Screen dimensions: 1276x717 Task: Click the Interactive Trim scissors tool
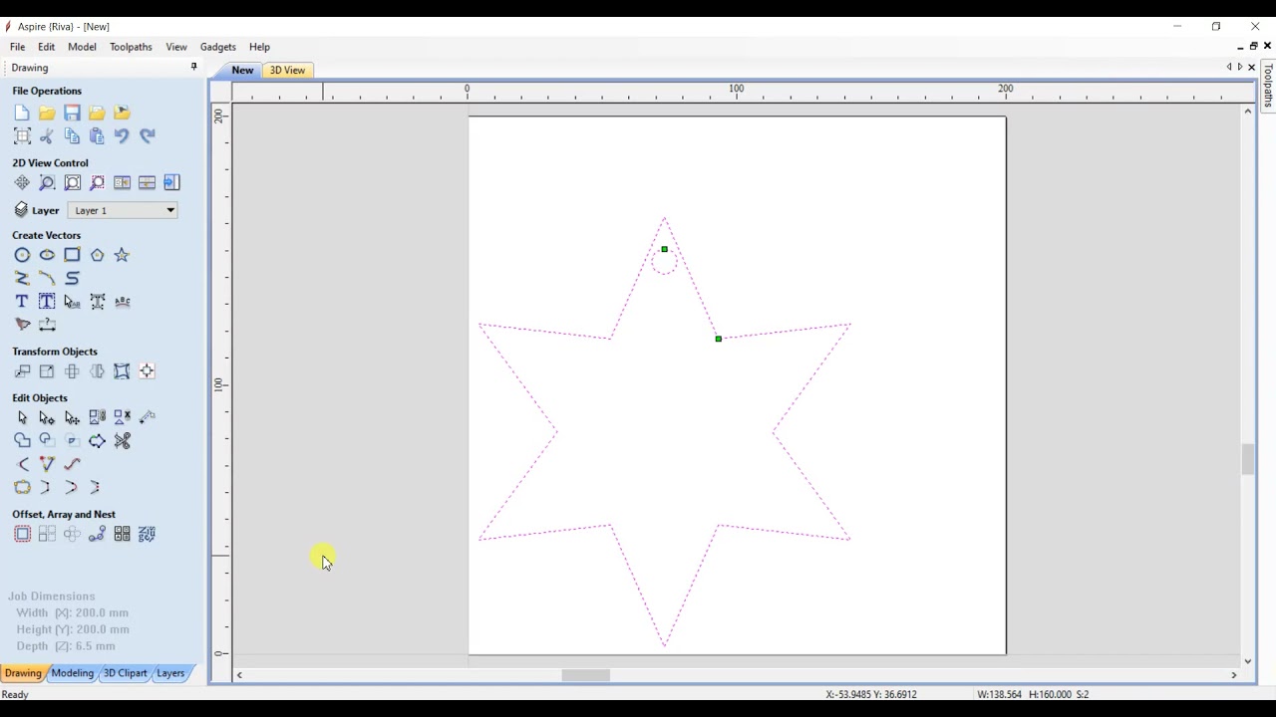122,440
